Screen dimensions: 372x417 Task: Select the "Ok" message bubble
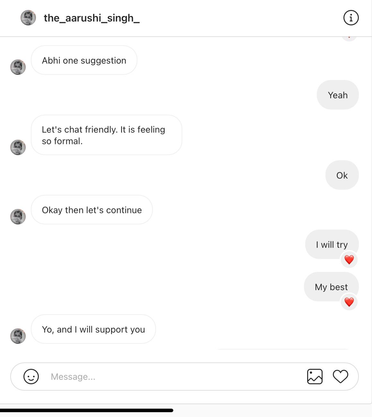342,175
